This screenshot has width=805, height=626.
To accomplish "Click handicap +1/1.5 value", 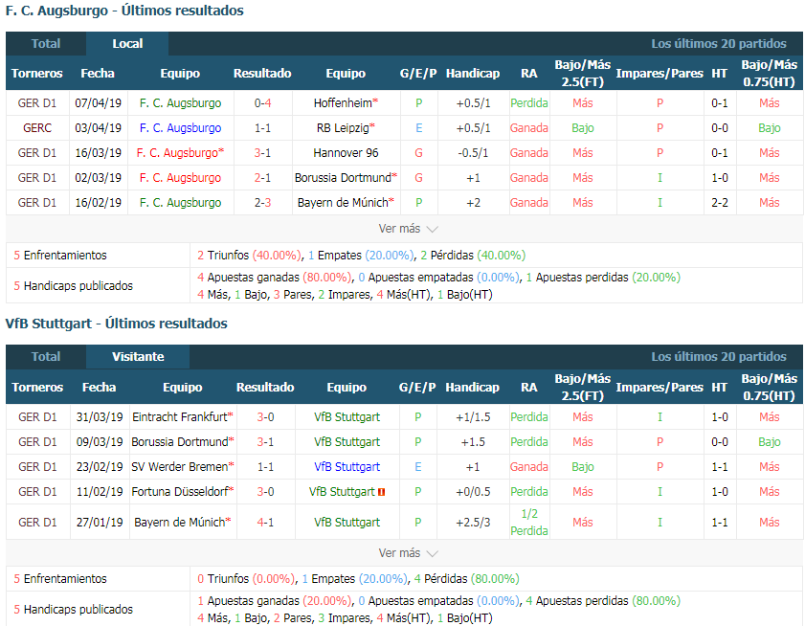I will (473, 417).
